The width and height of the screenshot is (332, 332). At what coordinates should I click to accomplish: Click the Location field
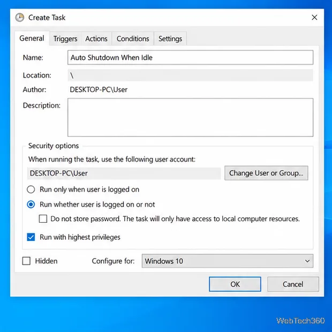tap(190, 75)
